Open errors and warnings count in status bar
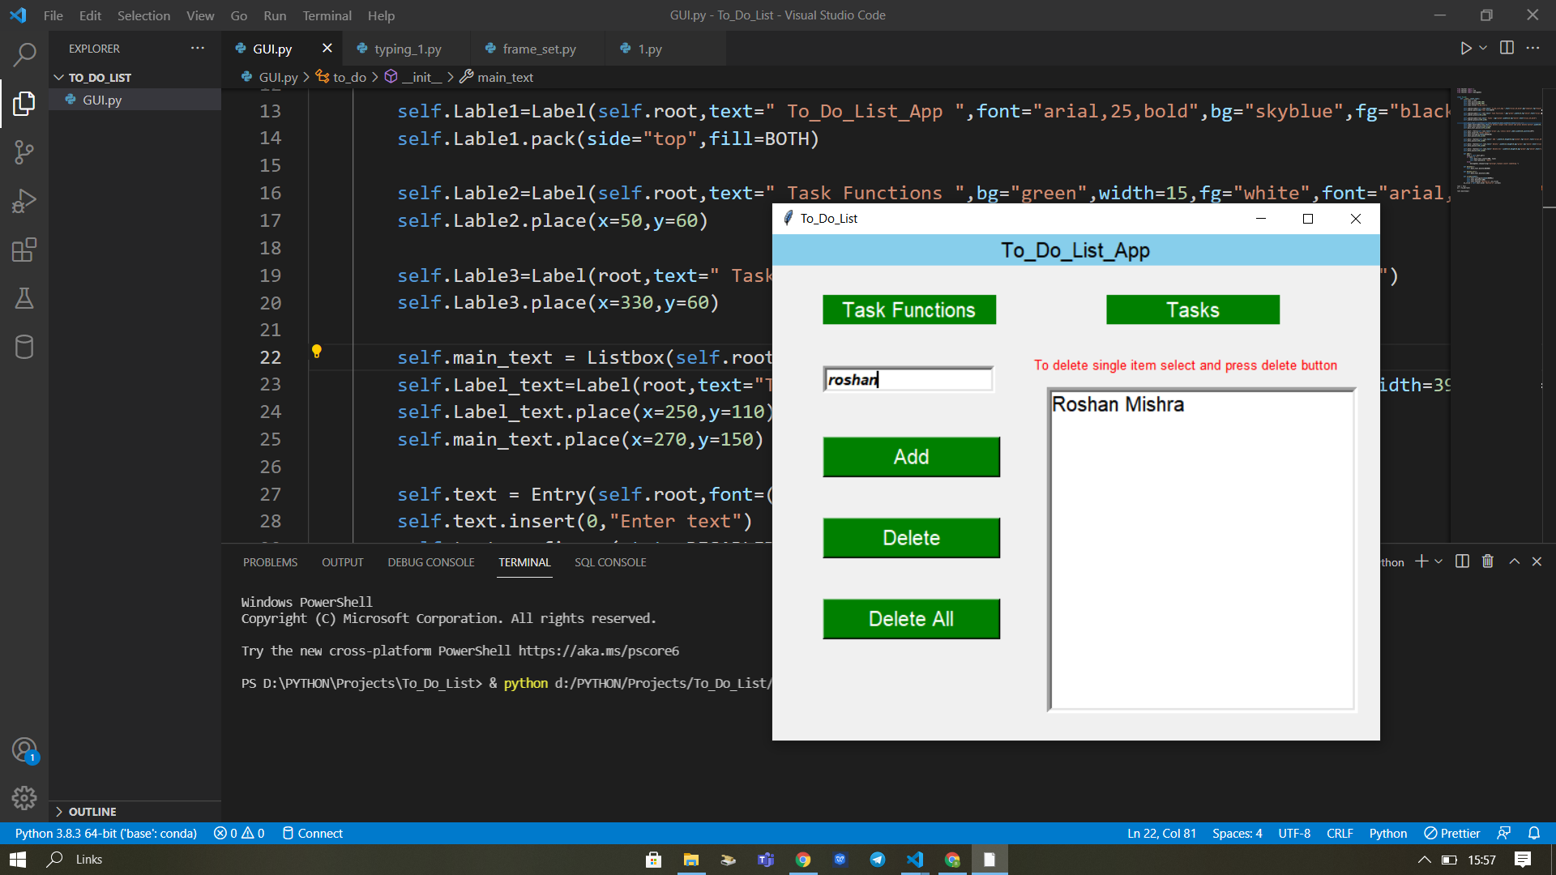This screenshot has width=1556, height=875. pyautogui.click(x=239, y=833)
